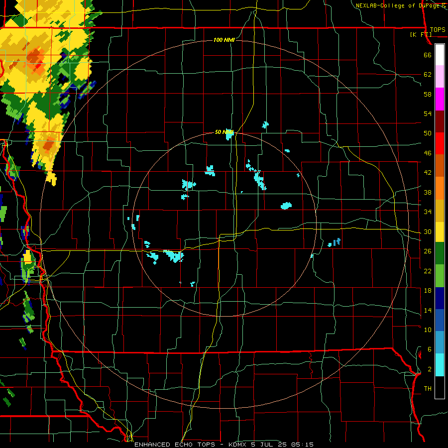Click the "TH" threshold label
This screenshot has height=448, width=448.
(x=428, y=388)
